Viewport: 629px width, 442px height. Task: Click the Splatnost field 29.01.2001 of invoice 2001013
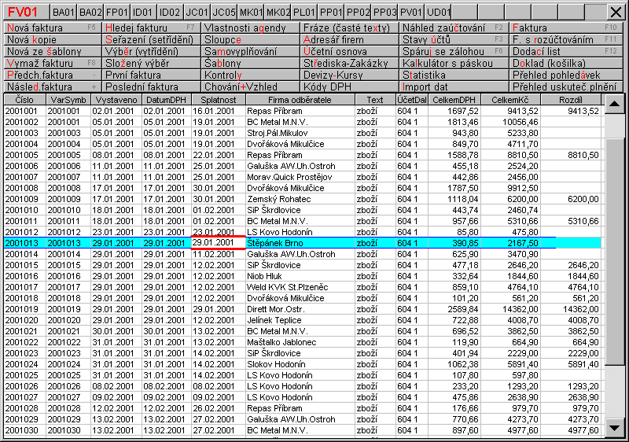pos(219,243)
